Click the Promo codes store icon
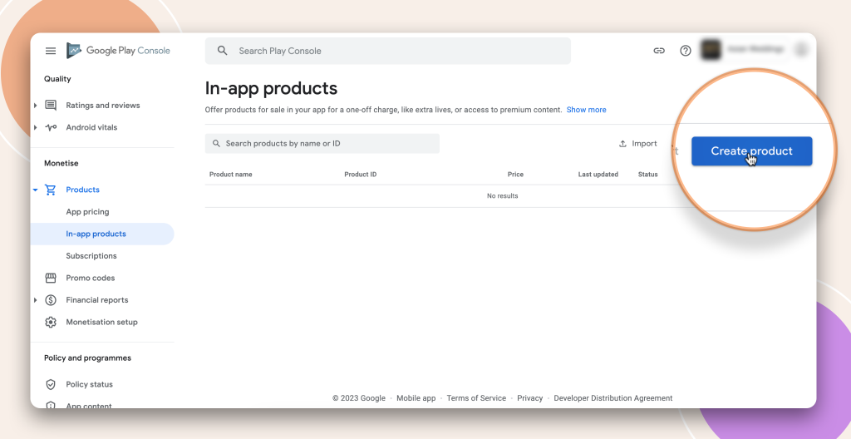The image size is (851, 439). [x=51, y=279]
